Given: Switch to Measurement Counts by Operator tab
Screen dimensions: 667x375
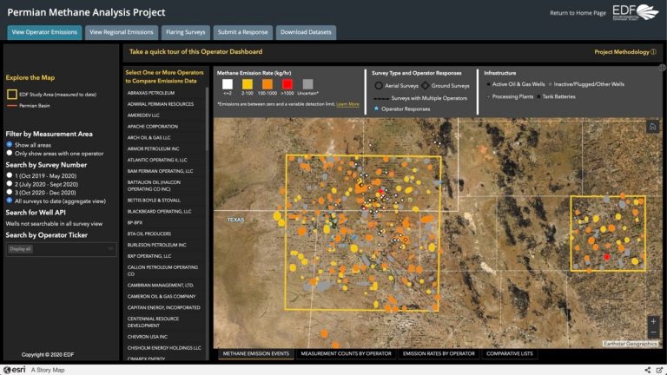Looking at the screenshot, I should pyautogui.click(x=346, y=354).
